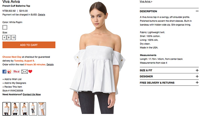The image size is (201, 116).
Task: Click the red heart favorite icon
Action: [x=30, y=71]
